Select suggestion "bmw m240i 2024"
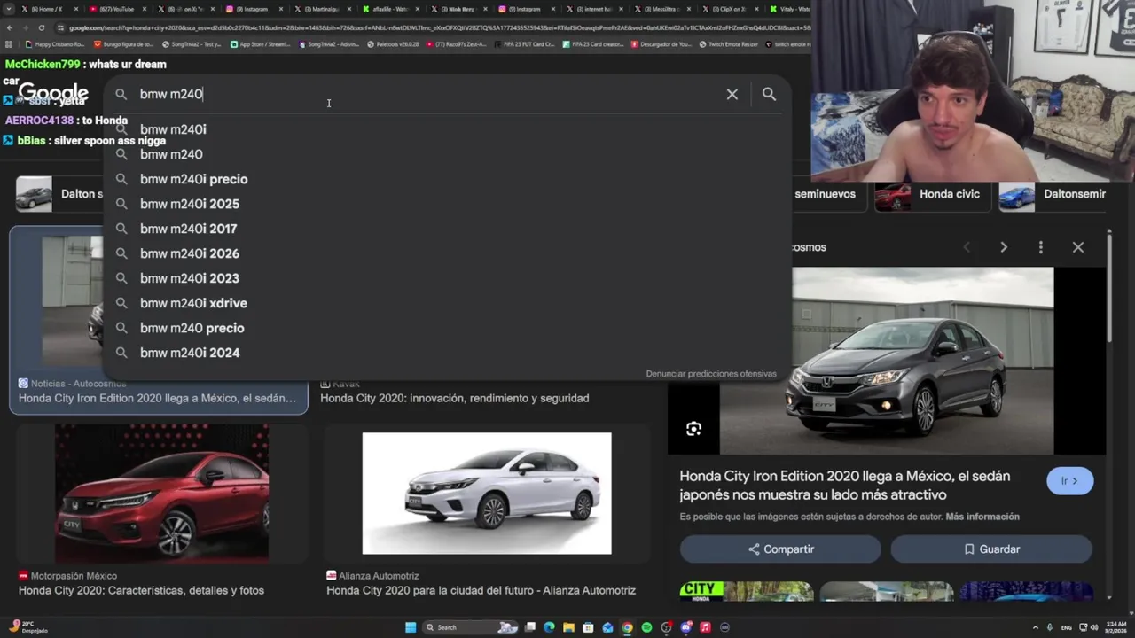The image size is (1135, 638). [447, 353]
